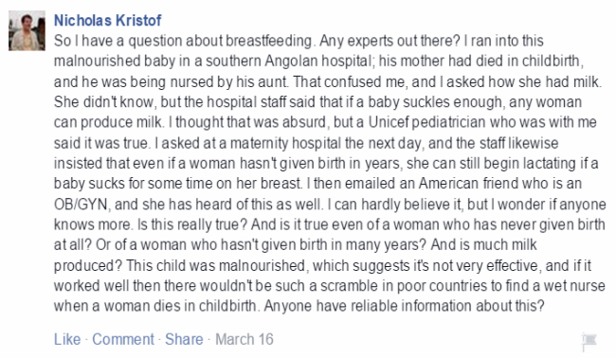Click "OB/GYN" in the post text

[x=81, y=205]
